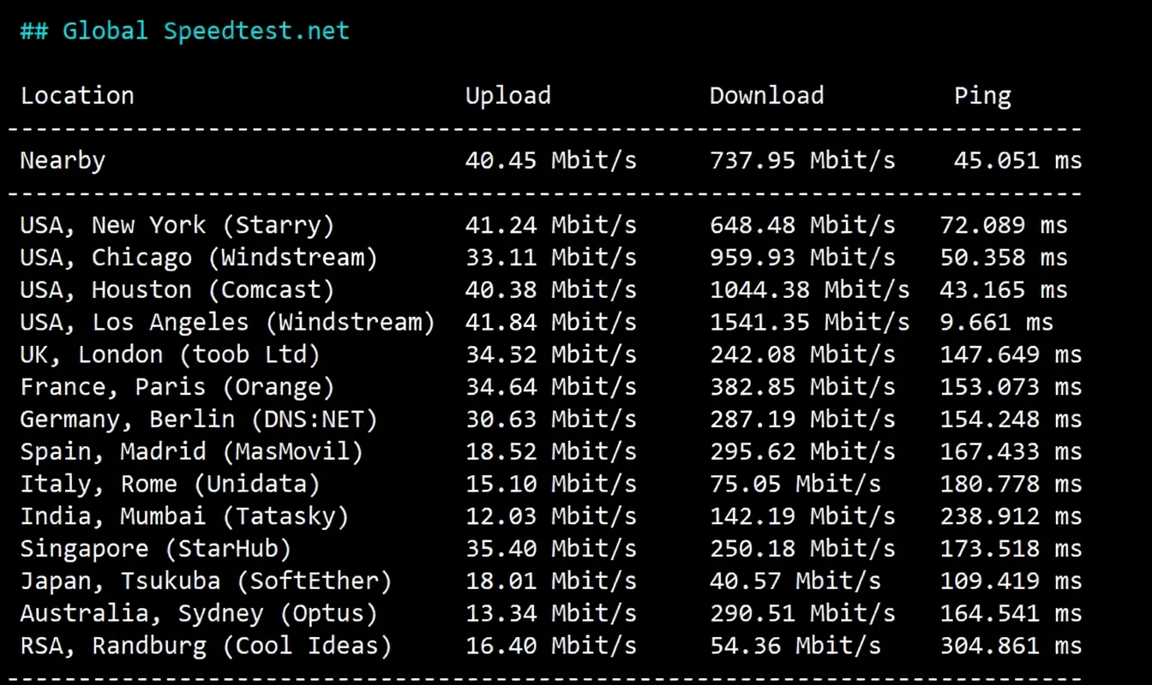Viewport: 1152px width, 685px height.
Task: Click the Singapore (StarHub) entry
Action: pyautogui.click(x=155, y=549)
